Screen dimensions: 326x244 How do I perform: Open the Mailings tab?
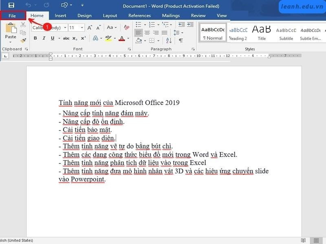(x=171, y=15)
